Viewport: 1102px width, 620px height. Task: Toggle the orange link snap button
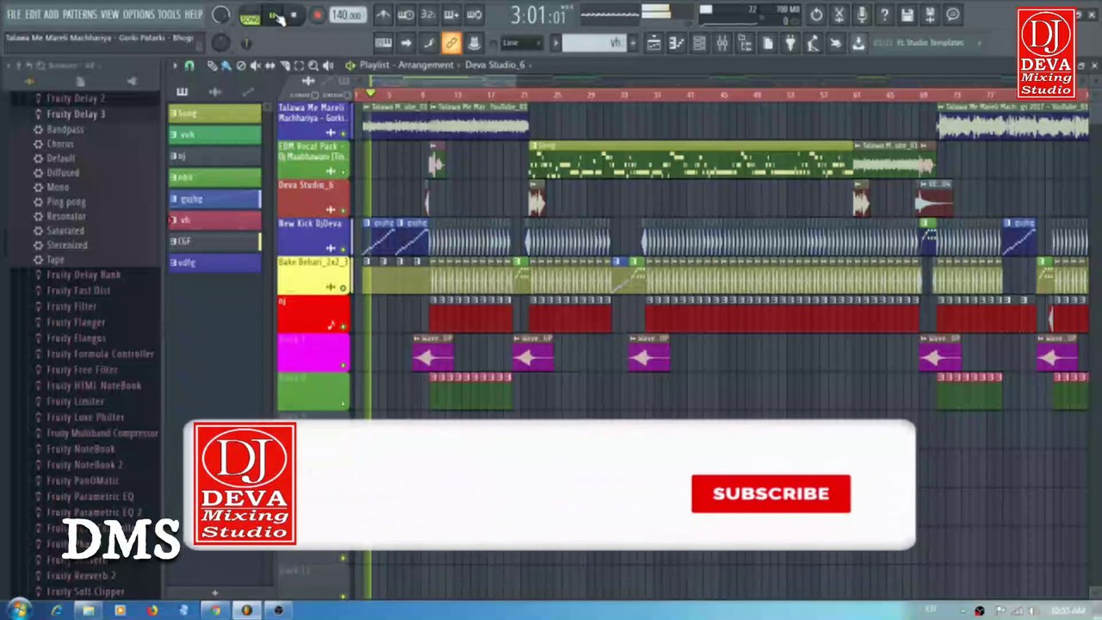[x=451, y=42]
